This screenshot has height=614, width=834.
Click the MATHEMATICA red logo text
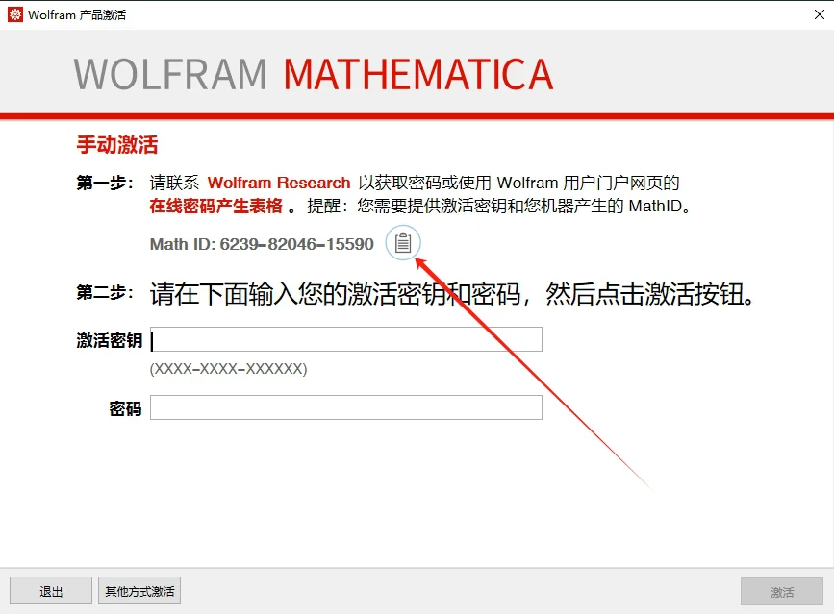(418, 75)
